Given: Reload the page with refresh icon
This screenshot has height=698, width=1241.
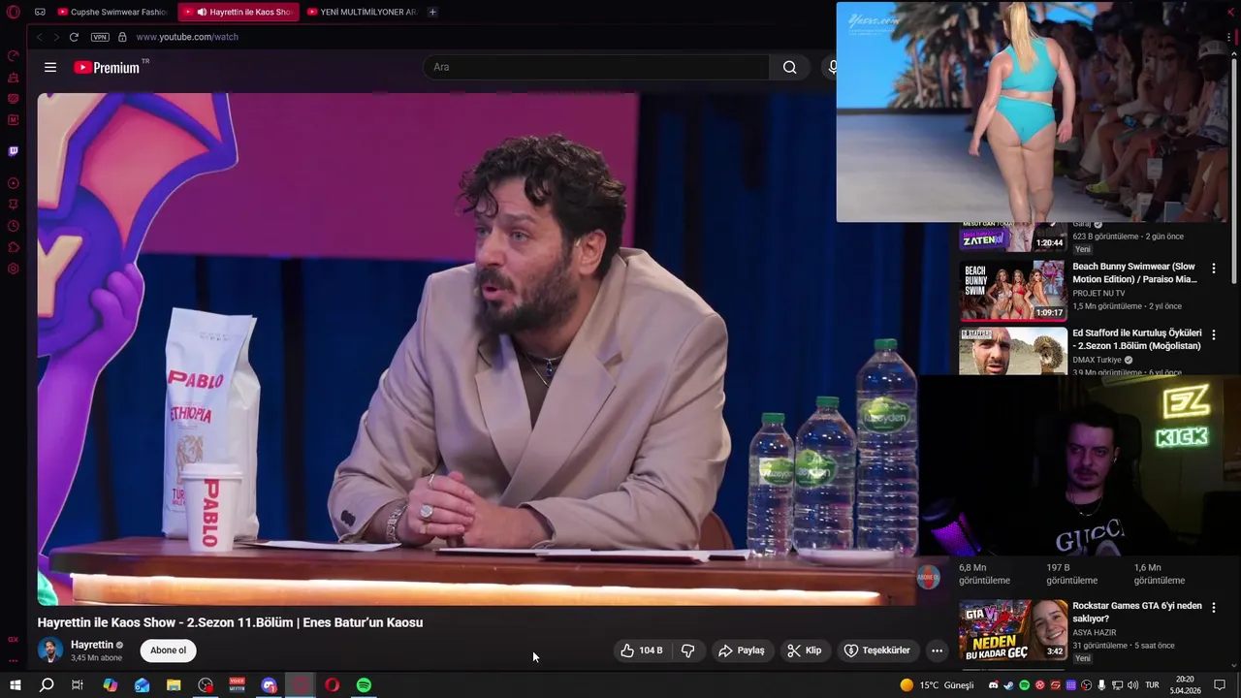Looking at the screenshot, I should [x=74, y=37].
